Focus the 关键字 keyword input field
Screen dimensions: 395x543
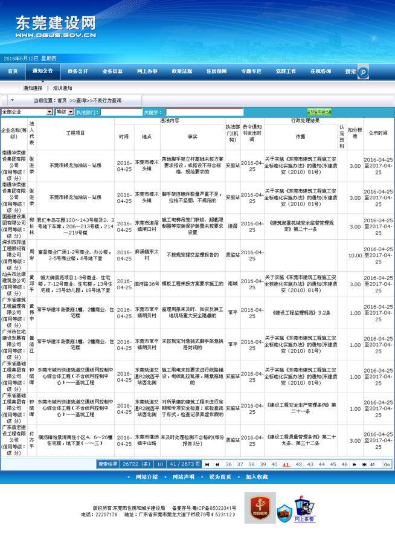tap(205, 112)
